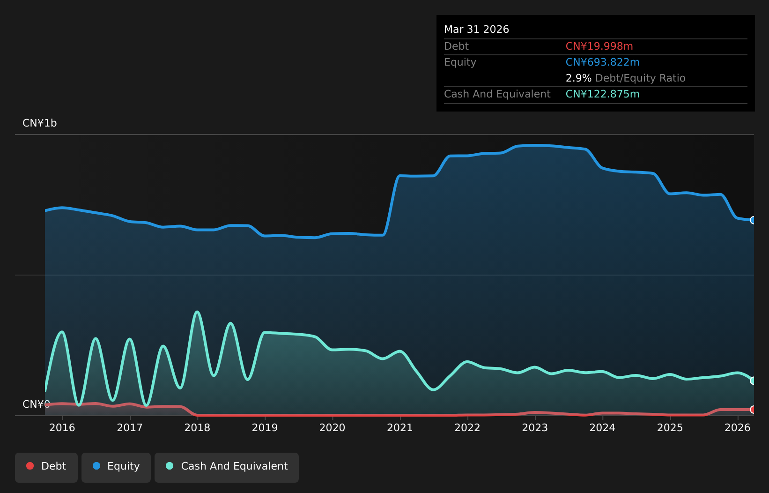769x493 pixels.
Task: Select the Debt endpoint marker on chart
Action: [x=753, y=410]
